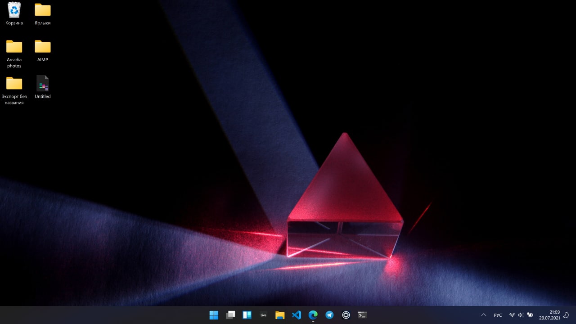Image resolution: width=576 pixels, height=324 pixels.
Task: Open Task View in the taskbar
Action: coord(230,315)
